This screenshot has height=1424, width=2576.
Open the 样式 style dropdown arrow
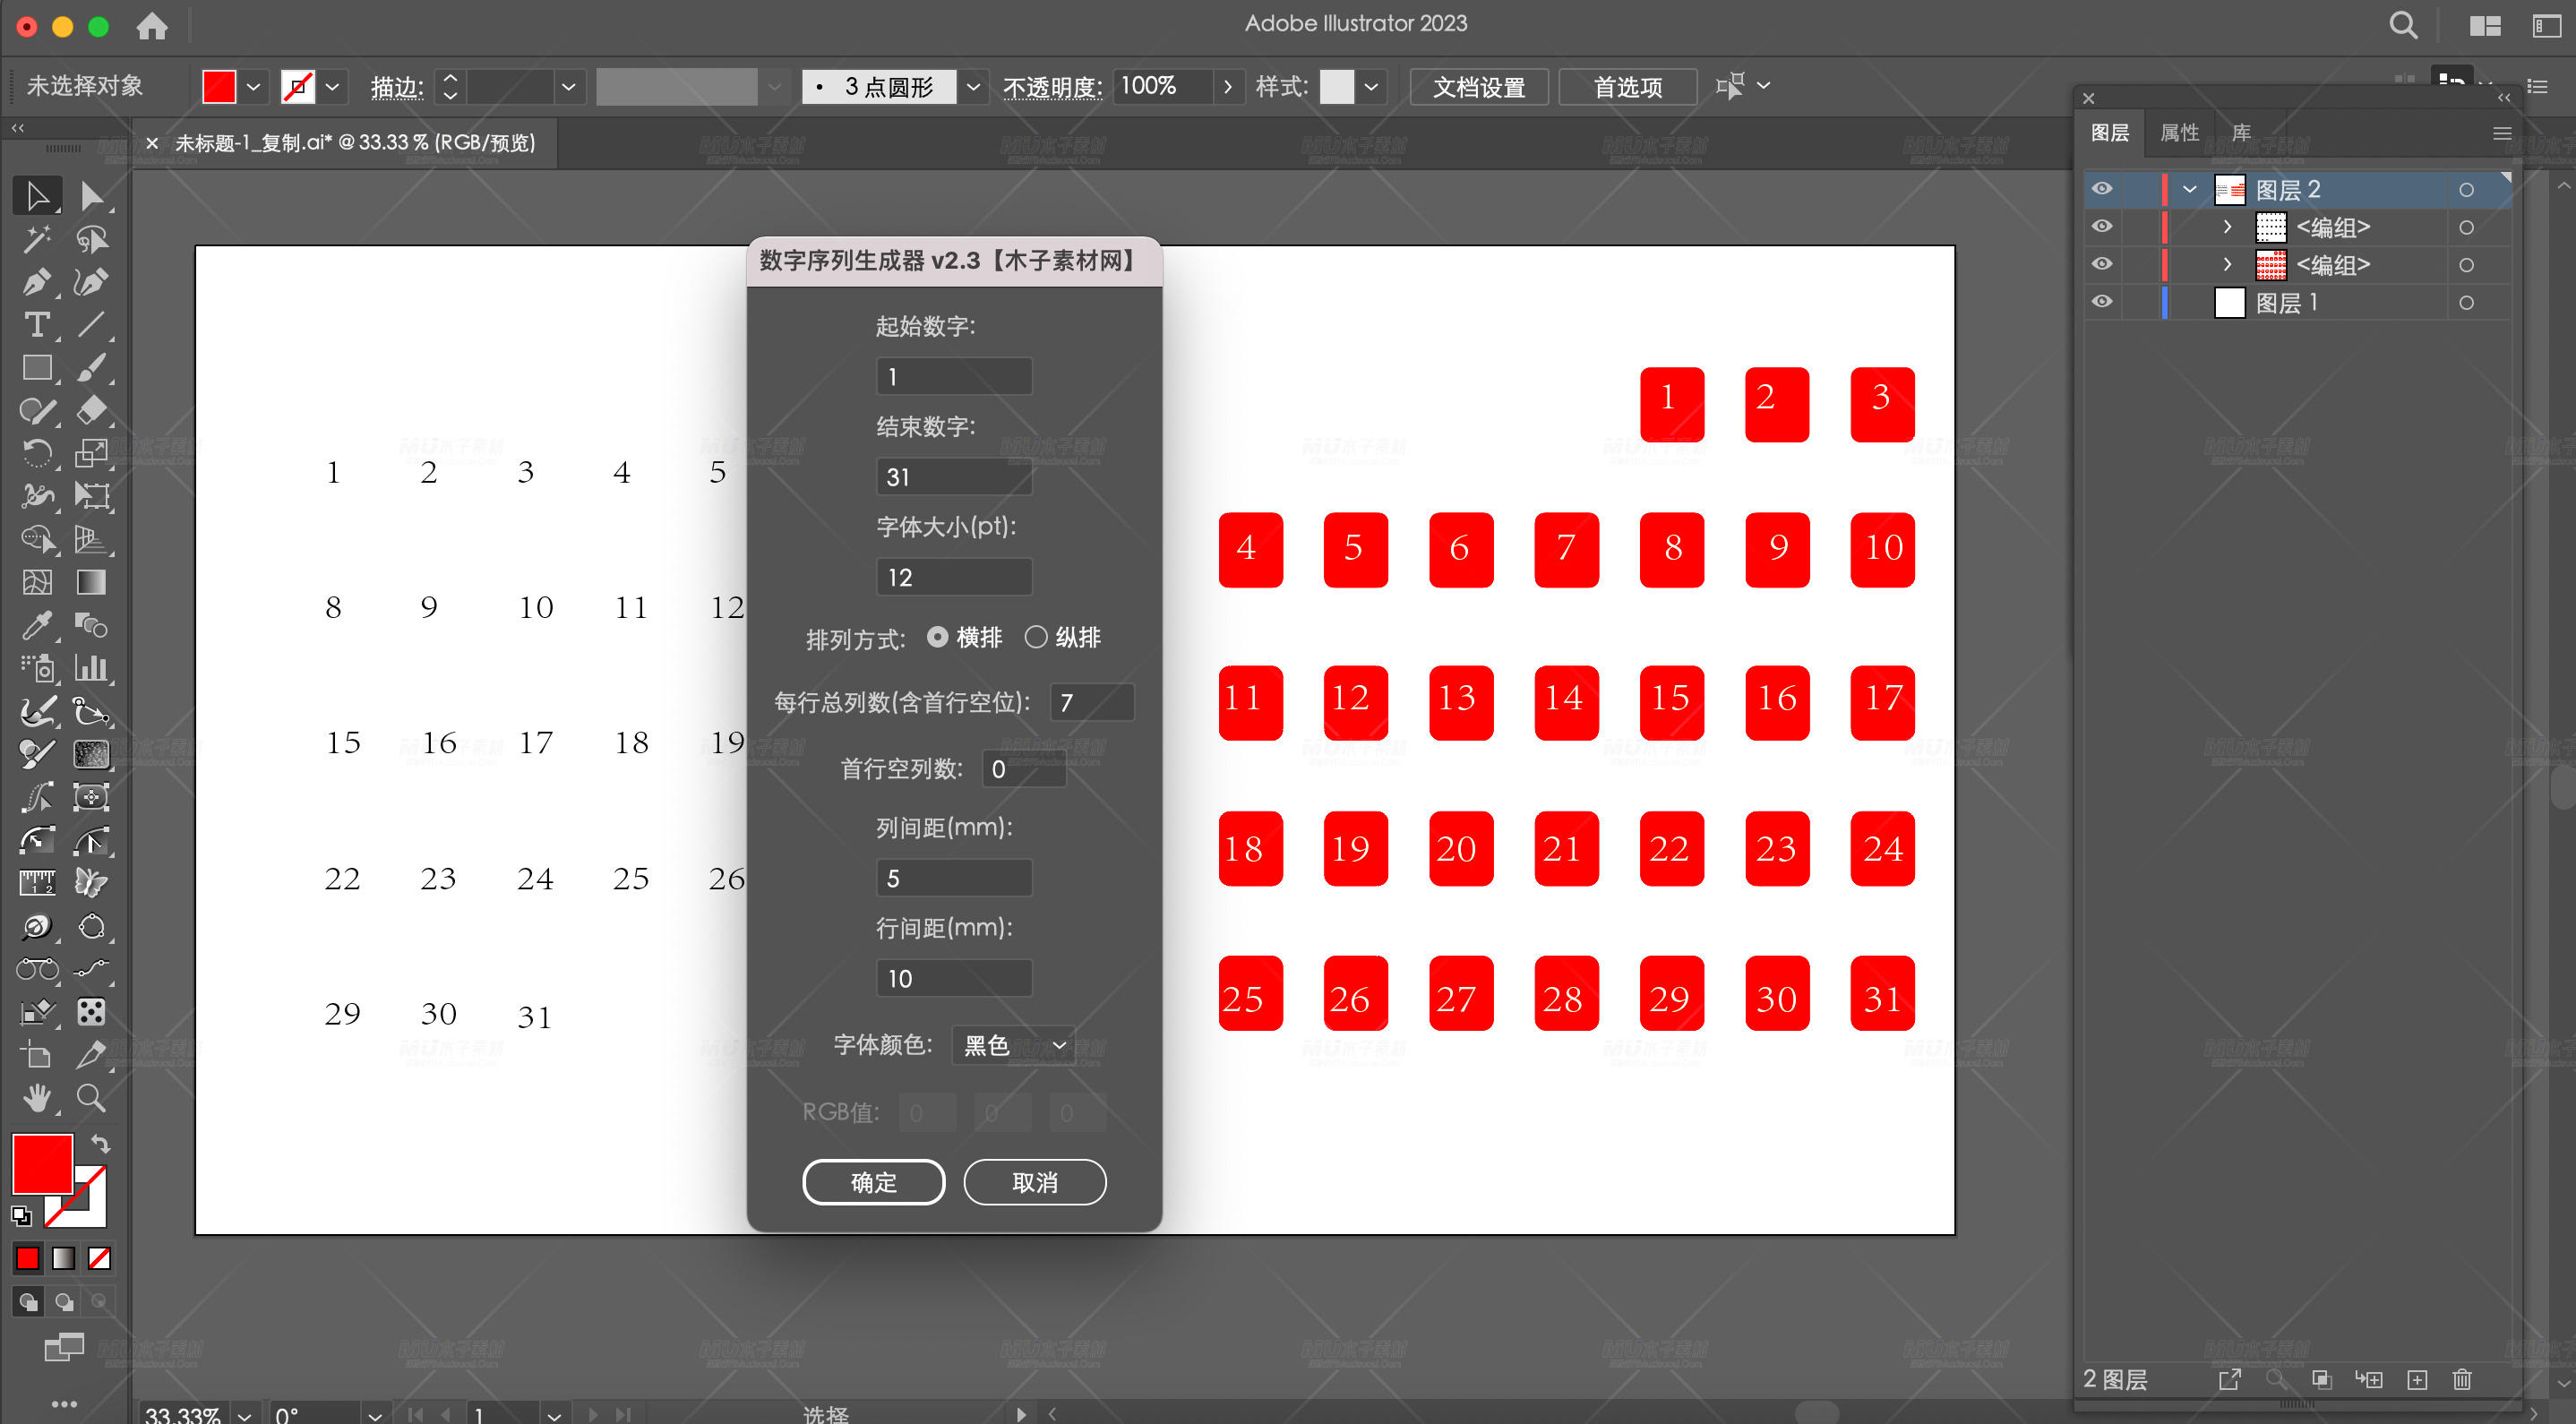click(x=1372, y=87)
